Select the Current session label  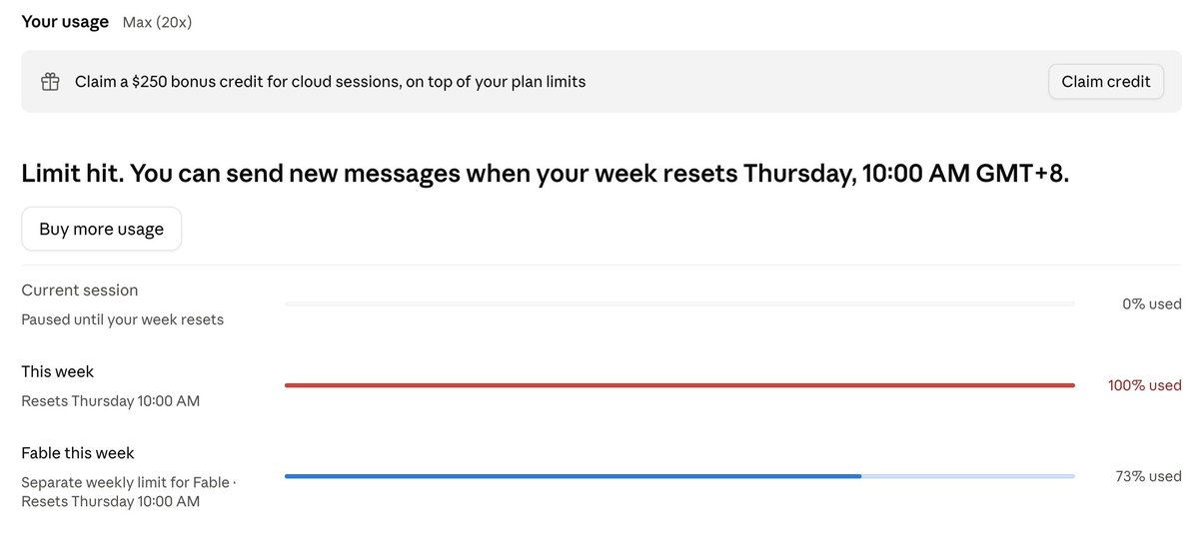[80, 290]
